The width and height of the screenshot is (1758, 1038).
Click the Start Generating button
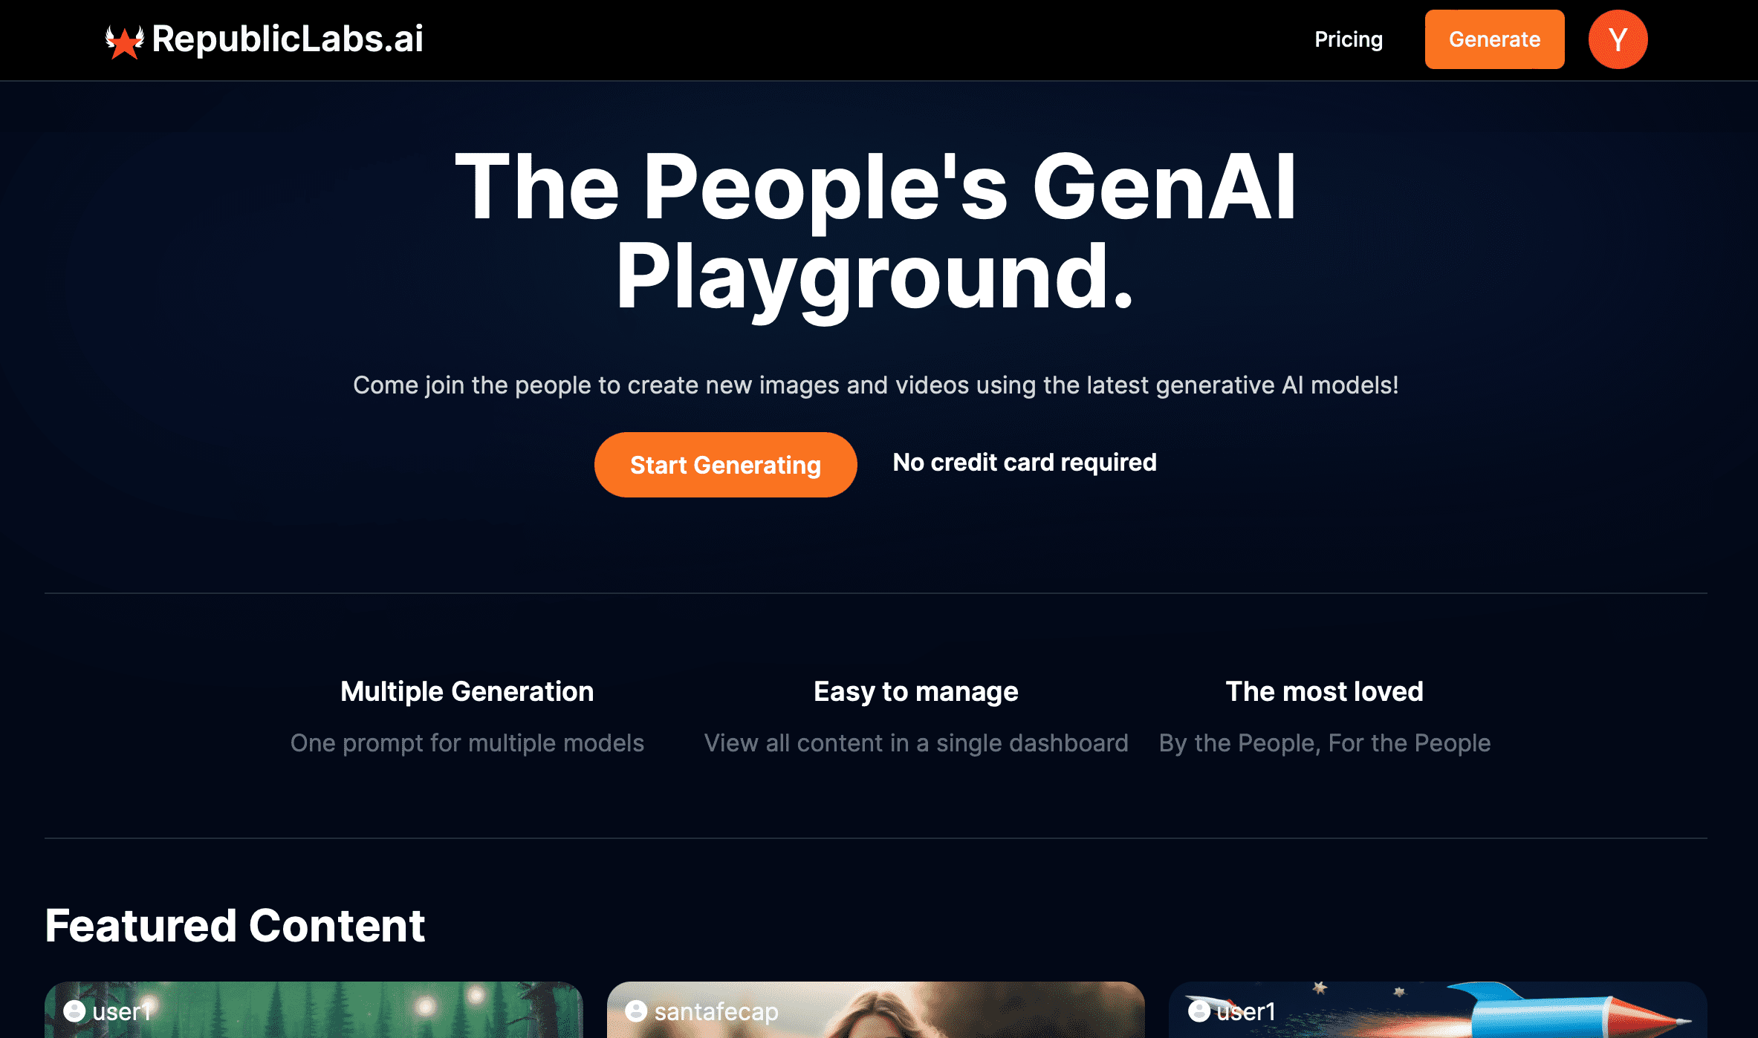point(724,464)
